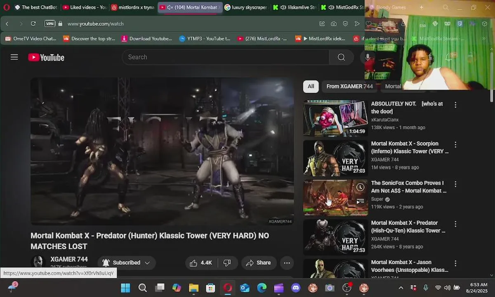Toggle the Opera VPN badge
The width and height of the screenshot is (495, 297).
pos(50,24)
